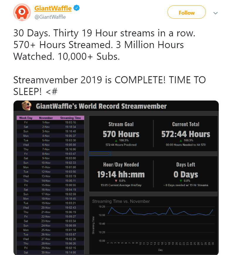Click the Stream Goal 570 Hours card
Viewport: 229px width, 255px height.
click(x=121, y=134)
